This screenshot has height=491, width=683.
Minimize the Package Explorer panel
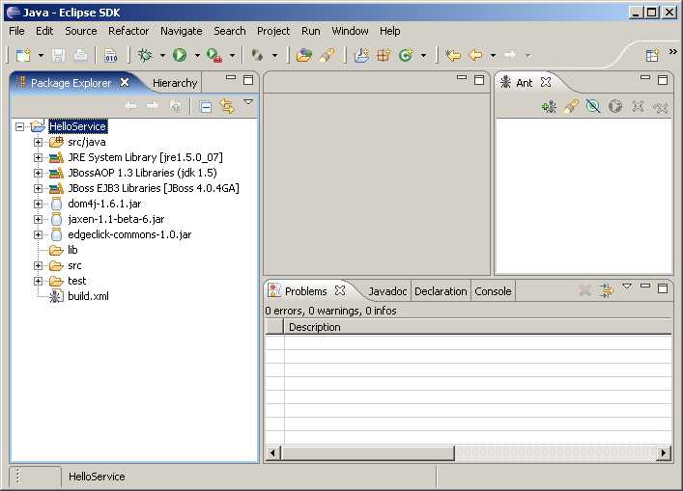pos(231,77)
